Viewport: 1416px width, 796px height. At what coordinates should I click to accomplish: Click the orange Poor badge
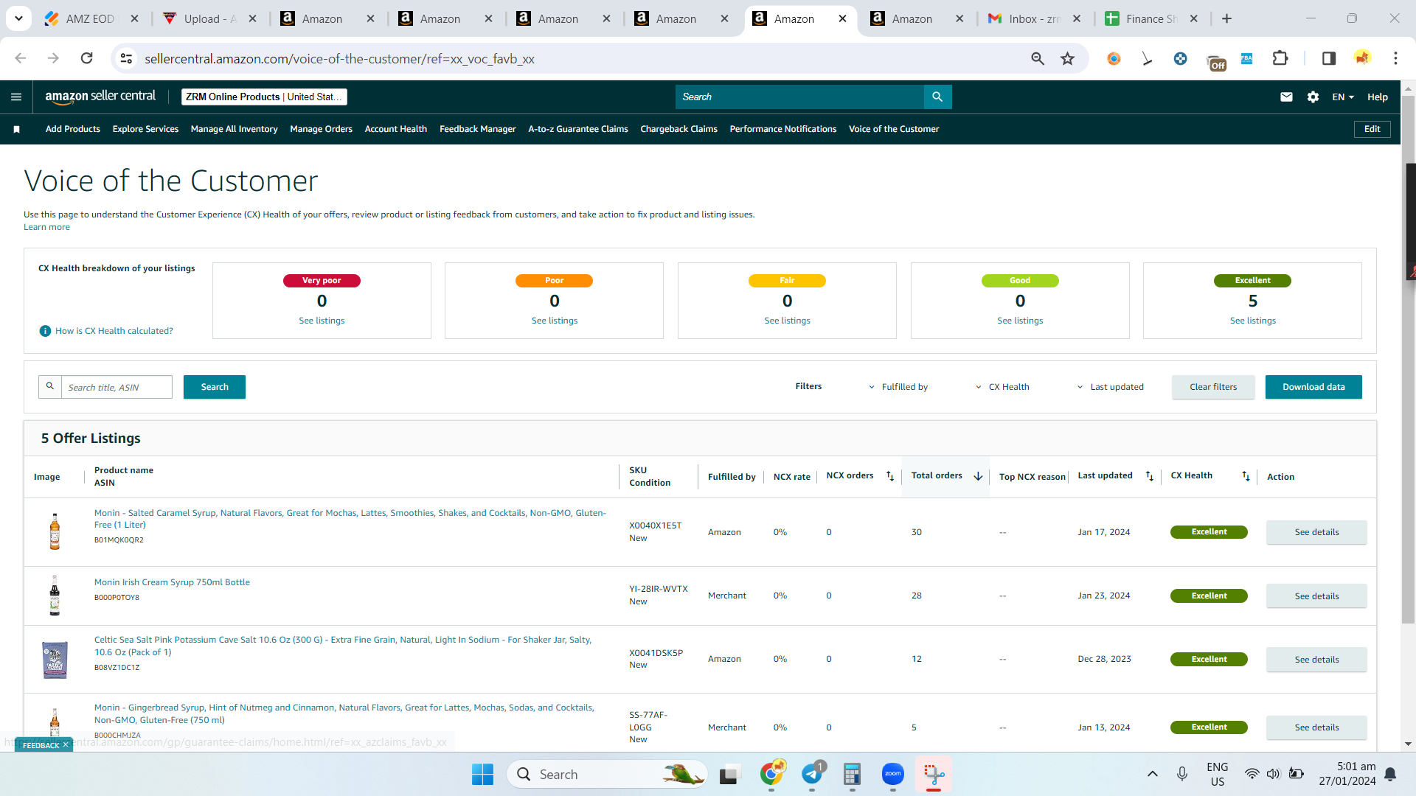tap(554, 280)
